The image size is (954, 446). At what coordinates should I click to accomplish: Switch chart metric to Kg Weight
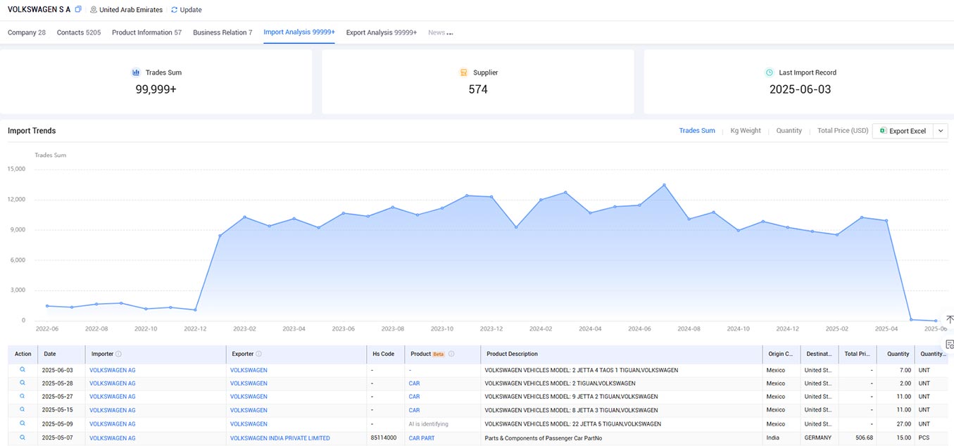(x=746, y=131)
